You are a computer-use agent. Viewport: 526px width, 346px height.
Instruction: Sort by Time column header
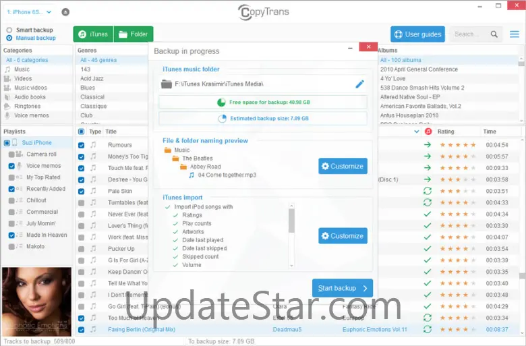point(490,132)
